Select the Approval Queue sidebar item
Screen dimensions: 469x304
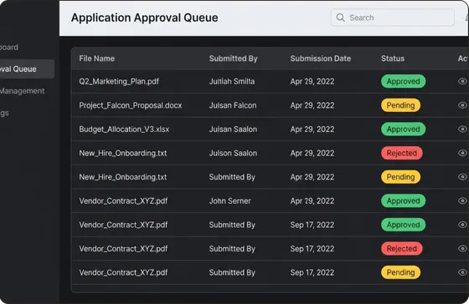[x=27, y=69]
